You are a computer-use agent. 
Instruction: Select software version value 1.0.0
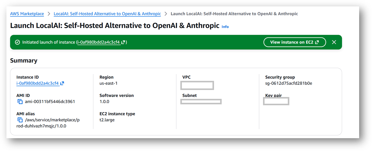104,102
